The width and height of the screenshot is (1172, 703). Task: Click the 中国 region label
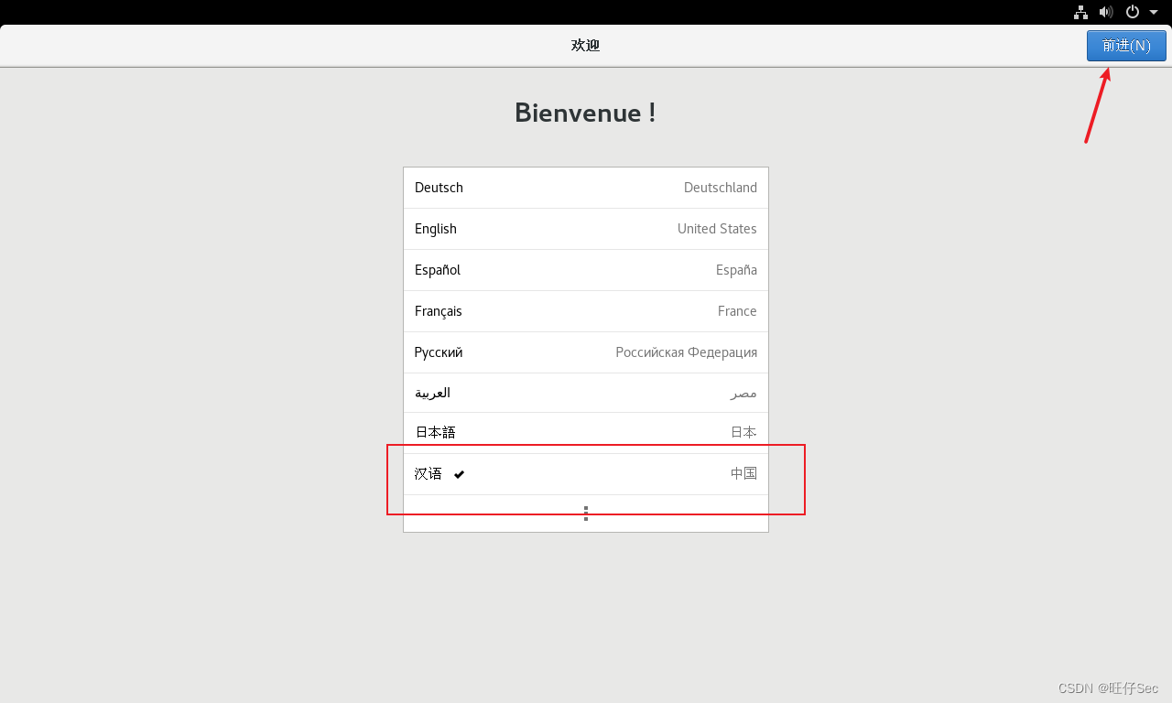[x=743, y=474]
